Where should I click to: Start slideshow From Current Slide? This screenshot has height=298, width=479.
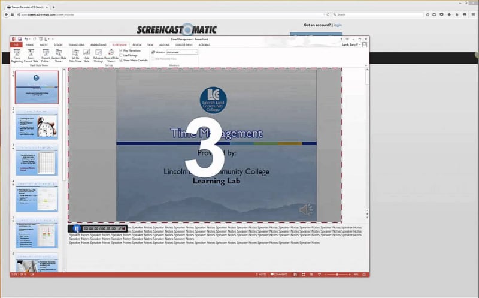pos(31,56)
